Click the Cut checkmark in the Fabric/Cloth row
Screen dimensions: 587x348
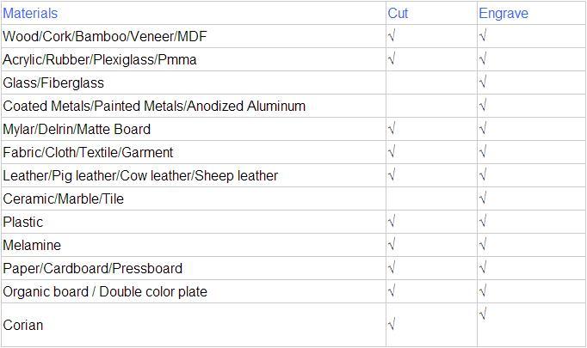tap(392, 152)
